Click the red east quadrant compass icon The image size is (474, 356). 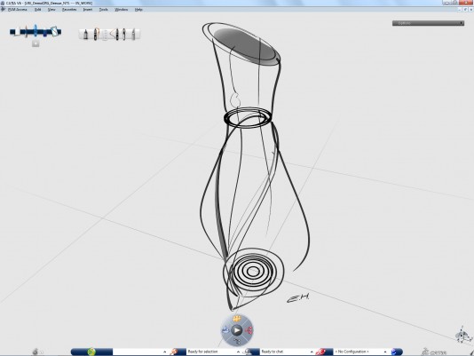coord(249,330)
